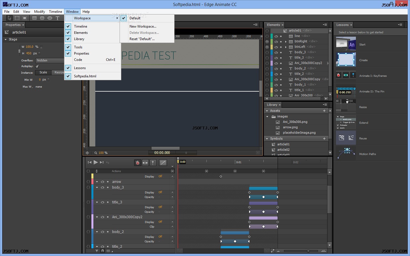
Task: Click the Scale instance button
Action: pos(43,73)
